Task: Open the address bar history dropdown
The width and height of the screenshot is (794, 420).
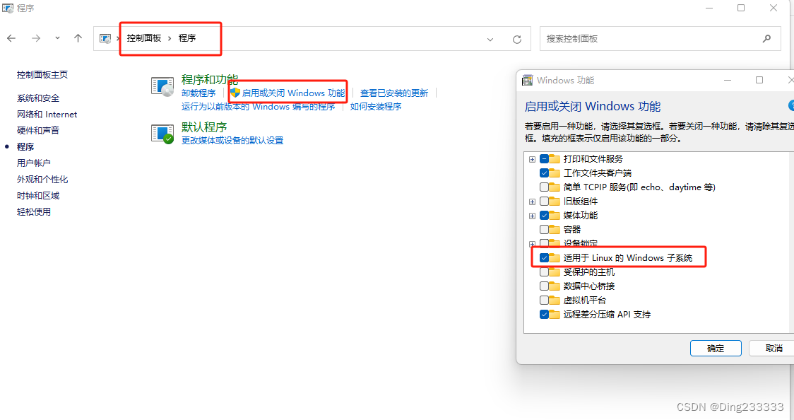Action: click(490, 39)
